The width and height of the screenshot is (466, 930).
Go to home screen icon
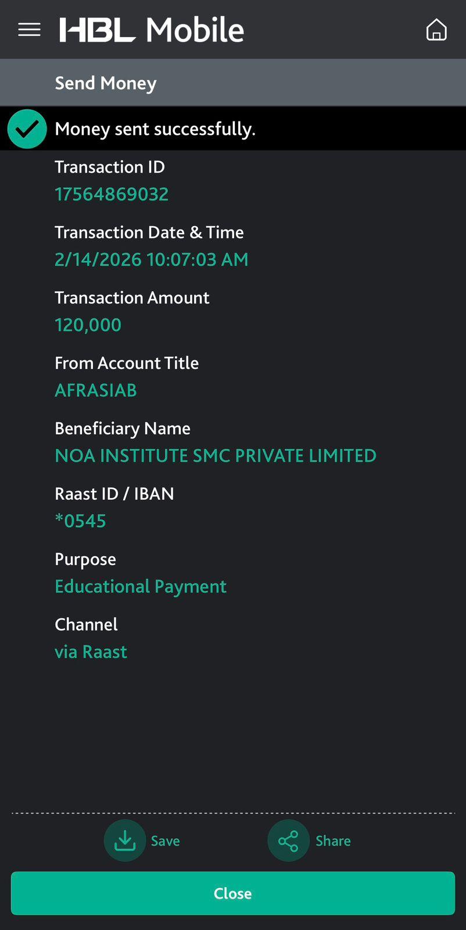pos(436,30)
